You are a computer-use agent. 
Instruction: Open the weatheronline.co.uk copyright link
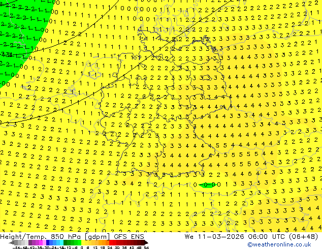pyautogui.click(x=279, y=244)
